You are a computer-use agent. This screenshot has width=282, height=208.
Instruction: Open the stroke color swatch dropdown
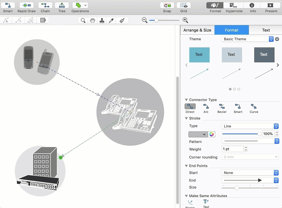[x=198, y=134]
